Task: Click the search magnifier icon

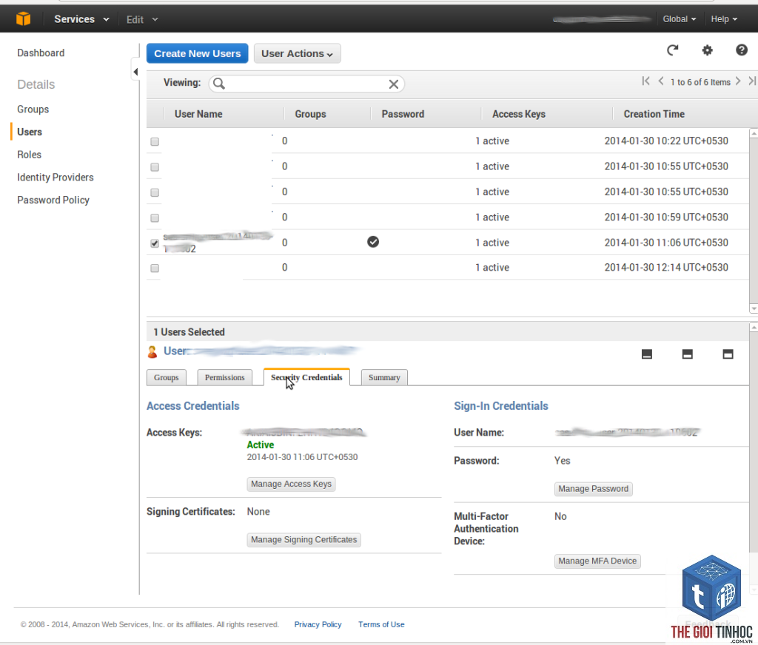Action: tap(219, 84)
